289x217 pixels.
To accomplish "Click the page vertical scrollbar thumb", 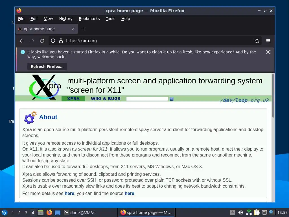I will [x=273, y=96].
